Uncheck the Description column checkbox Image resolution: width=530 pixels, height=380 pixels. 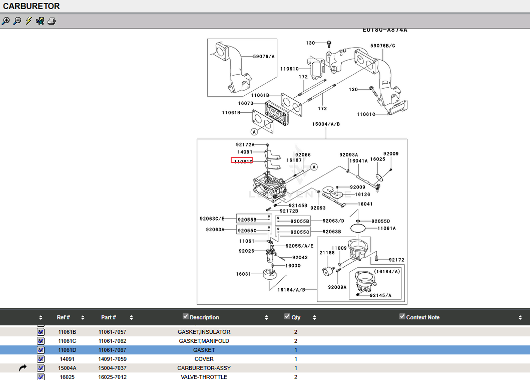(186, 316)
